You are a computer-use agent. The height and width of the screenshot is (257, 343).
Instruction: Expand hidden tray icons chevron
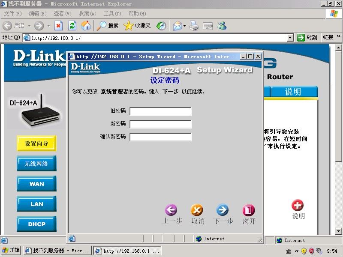(x=297, y=251)
